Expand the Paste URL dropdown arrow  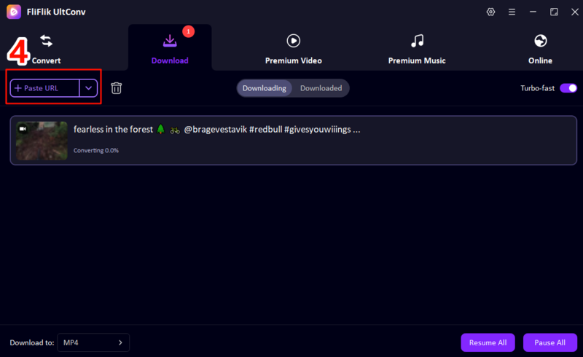click(88, 88)
